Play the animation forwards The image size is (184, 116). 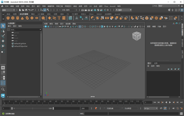(x=170, y=102)
